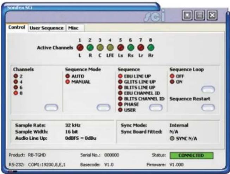230x174 pixels.
Task: Click the serial number 000000
Action: click(x=112, y=155)
